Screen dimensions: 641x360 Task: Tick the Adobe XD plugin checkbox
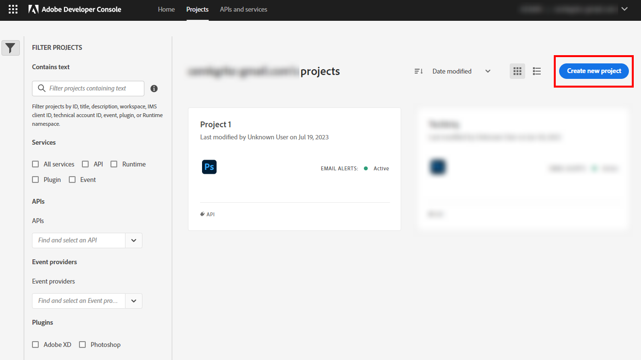pyautogui.click(x=35, y=345)
